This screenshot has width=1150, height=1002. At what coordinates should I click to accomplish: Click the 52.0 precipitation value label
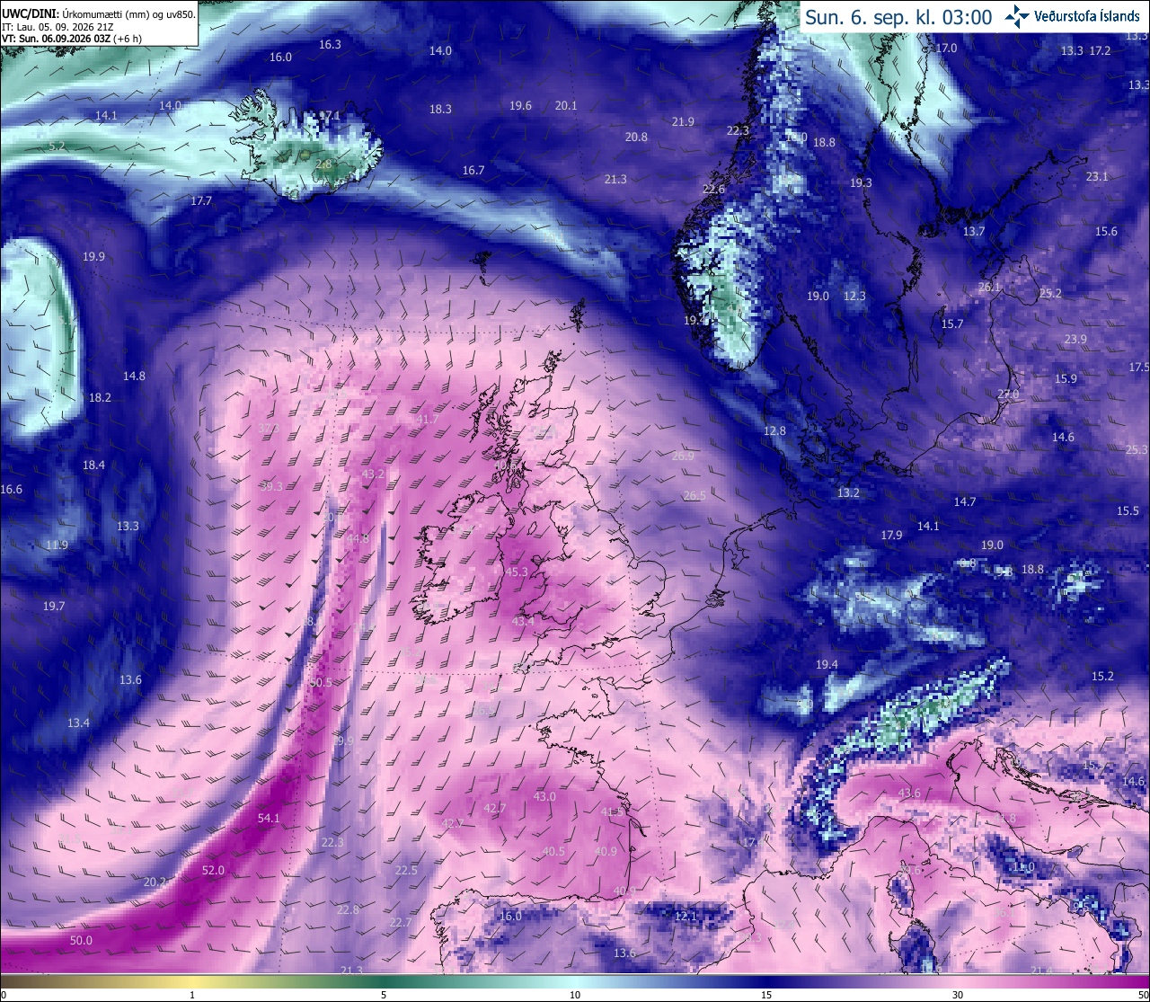(x=213, y=870)
